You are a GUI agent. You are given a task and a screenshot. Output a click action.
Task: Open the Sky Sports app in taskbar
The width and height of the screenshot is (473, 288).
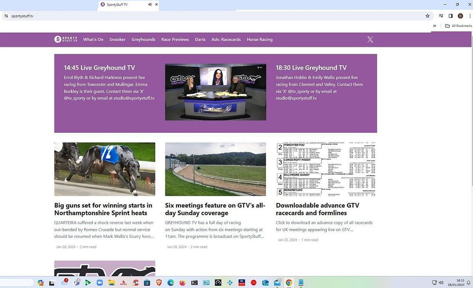tap(242, 283)
